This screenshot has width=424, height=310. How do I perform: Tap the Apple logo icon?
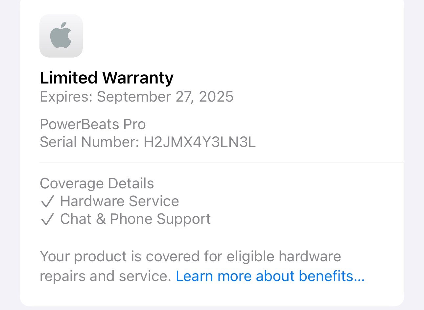(61, 35)
